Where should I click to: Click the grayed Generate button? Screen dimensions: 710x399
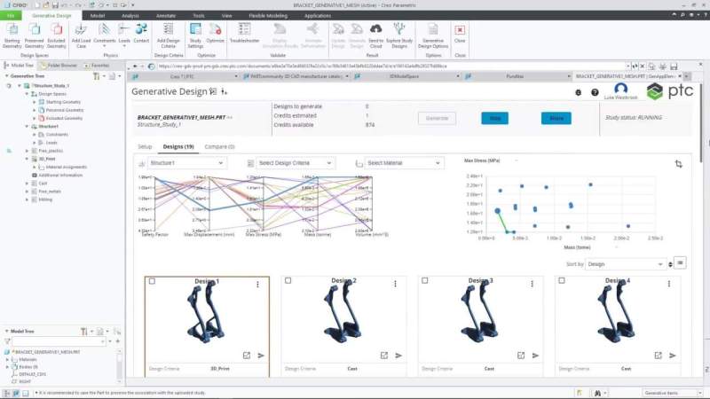[437, 118]
